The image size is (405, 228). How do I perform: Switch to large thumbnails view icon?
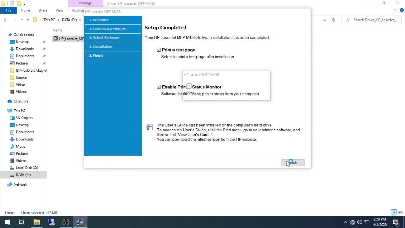pos(401,213)
